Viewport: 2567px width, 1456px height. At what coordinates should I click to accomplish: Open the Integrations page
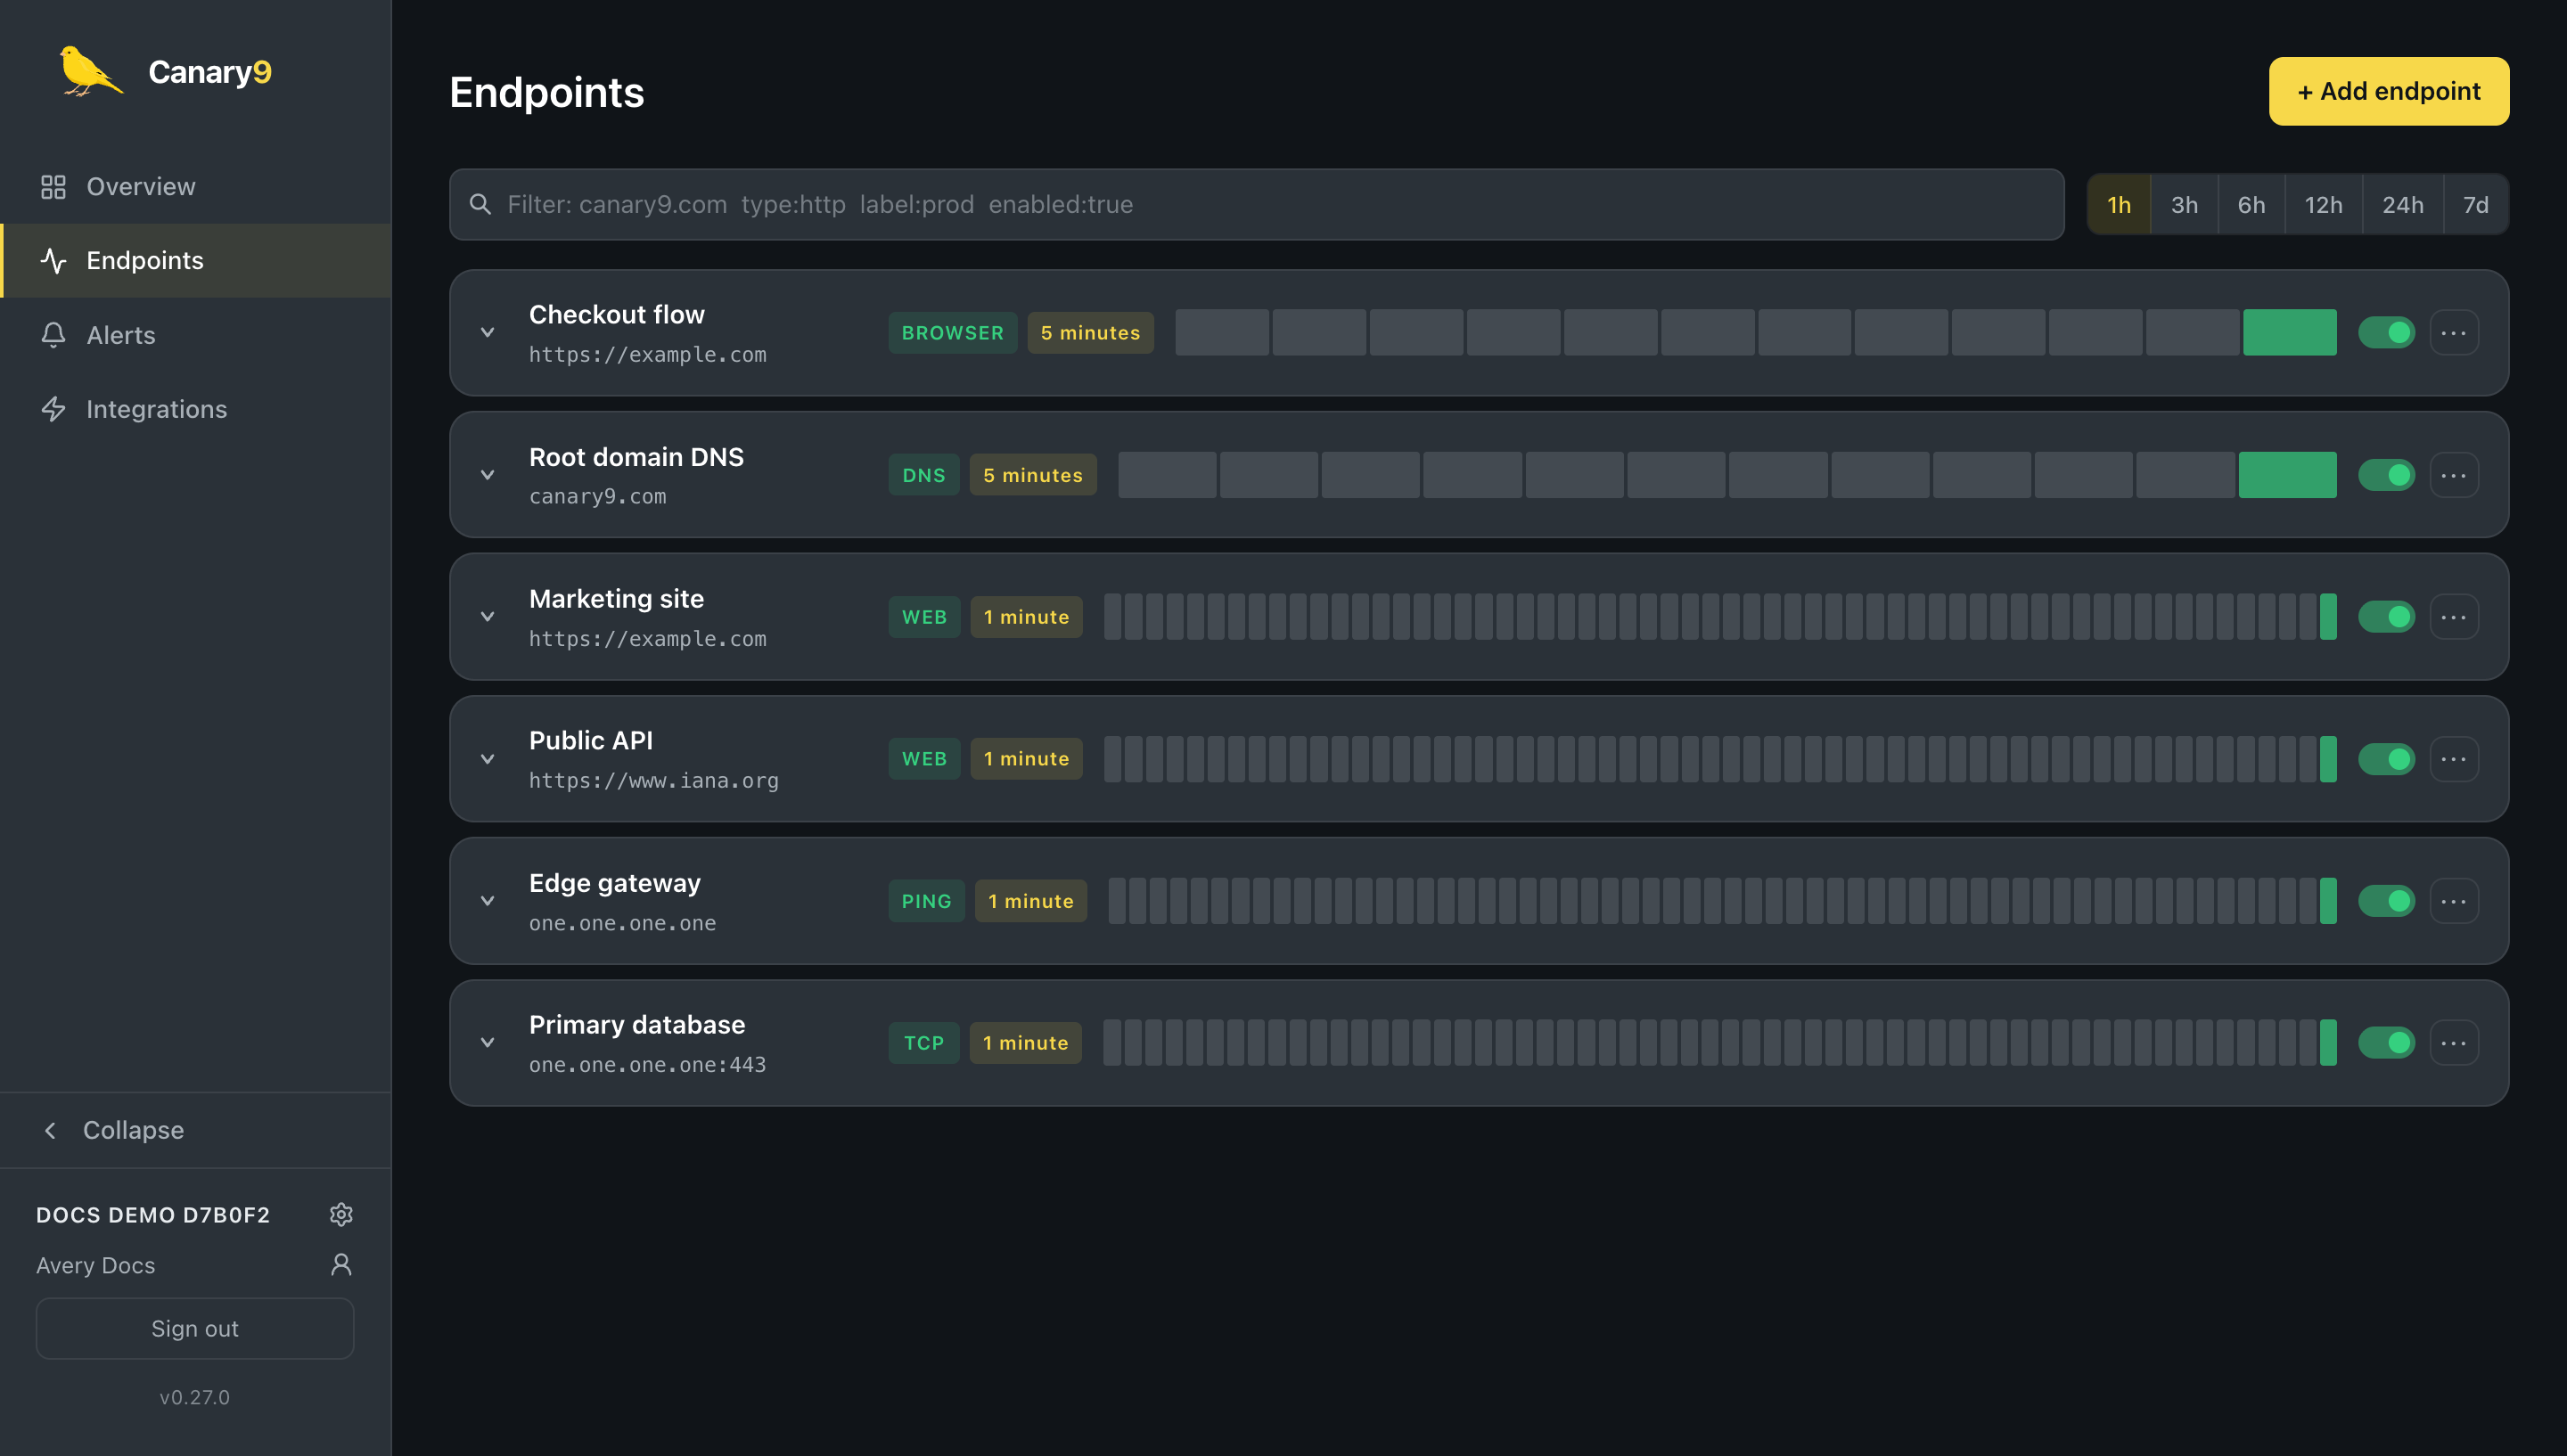pos(196,409)
